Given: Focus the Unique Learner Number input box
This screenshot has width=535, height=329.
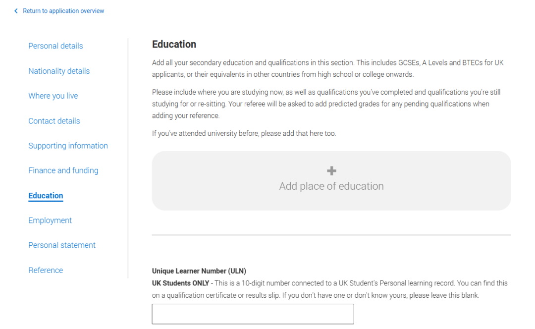Looking at the screenshot, I should click(253, 314).
